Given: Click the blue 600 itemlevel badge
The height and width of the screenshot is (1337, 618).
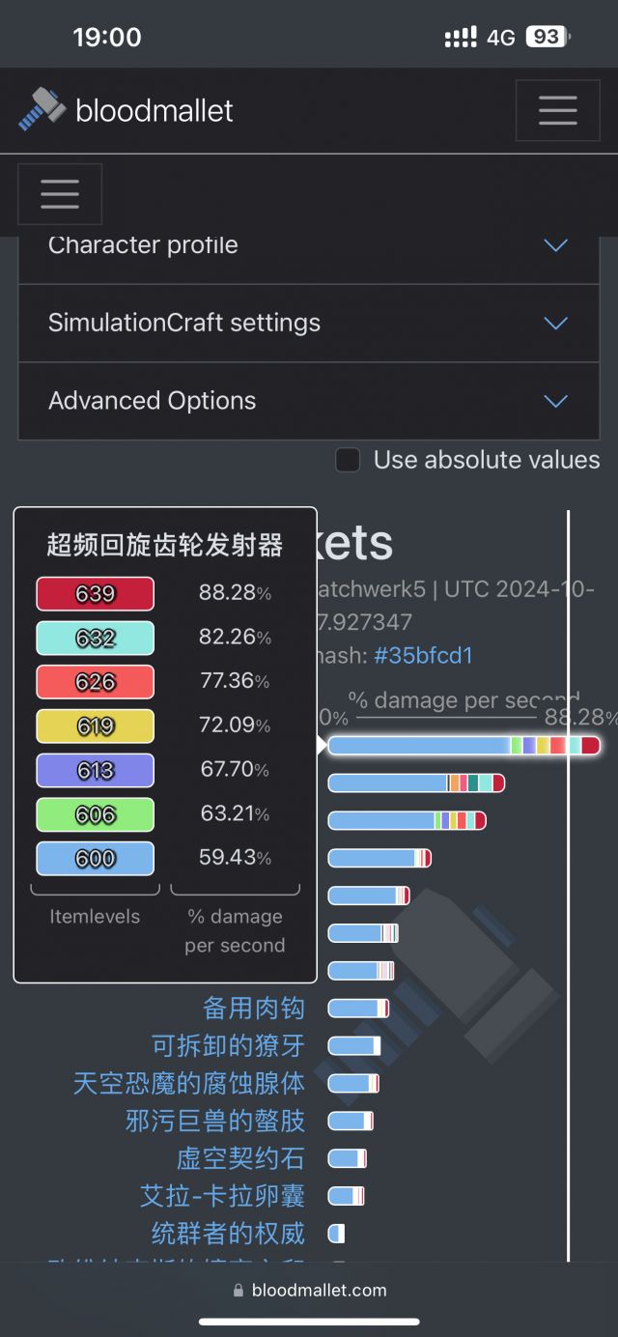Looking at the screenshot, I should click(95, 859).
